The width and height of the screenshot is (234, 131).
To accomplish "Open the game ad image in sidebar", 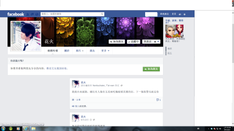I will (x=174, y=31).
